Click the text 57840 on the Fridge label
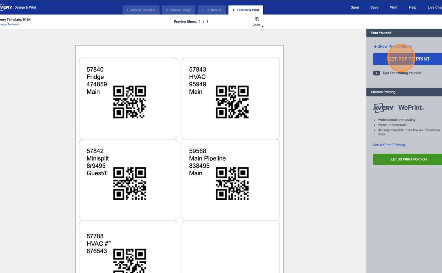This screenshot has height=273, width=442. (95, 69)
